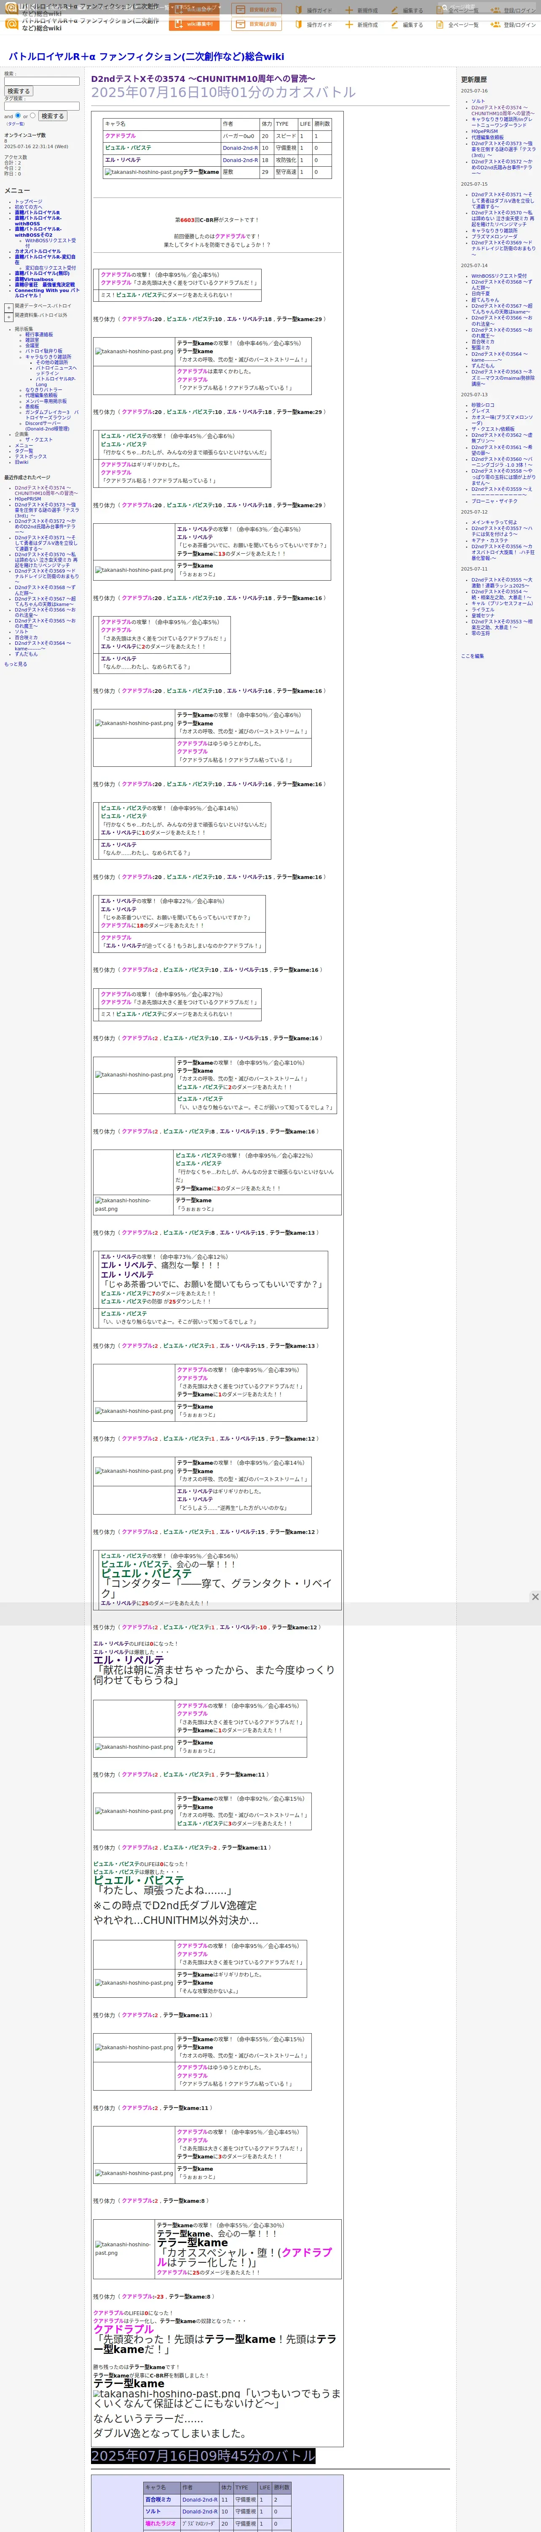
Task: Click the heading 2025年07月16日10時01分のカオスバトル
Action: click(224, 92)
